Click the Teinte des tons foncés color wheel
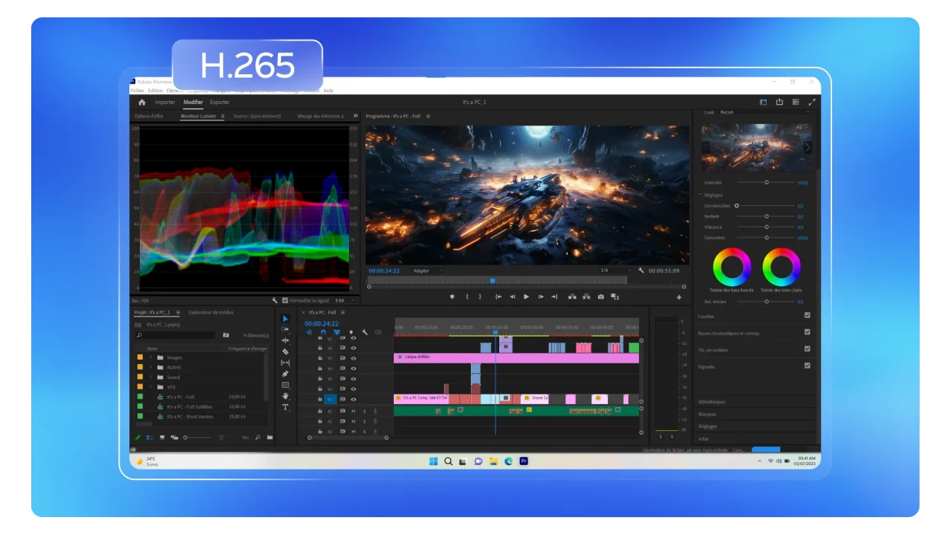951x535 pixels. [732, 267]
